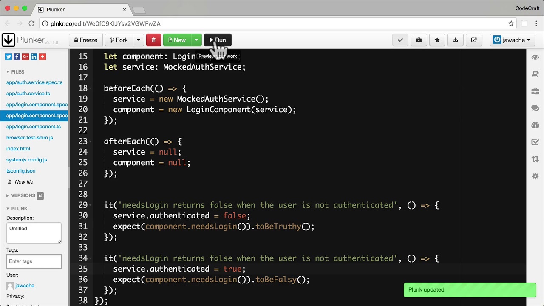Viewport: 544px width, 306px height.
Task: Click the Enter tags input field
Action: coord(34,261)
